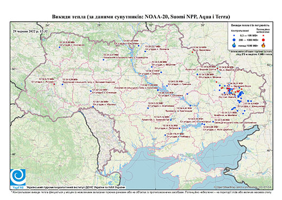Open the OpenStreetMap contributors attribution
282x200 pixels.
(243, 187)
